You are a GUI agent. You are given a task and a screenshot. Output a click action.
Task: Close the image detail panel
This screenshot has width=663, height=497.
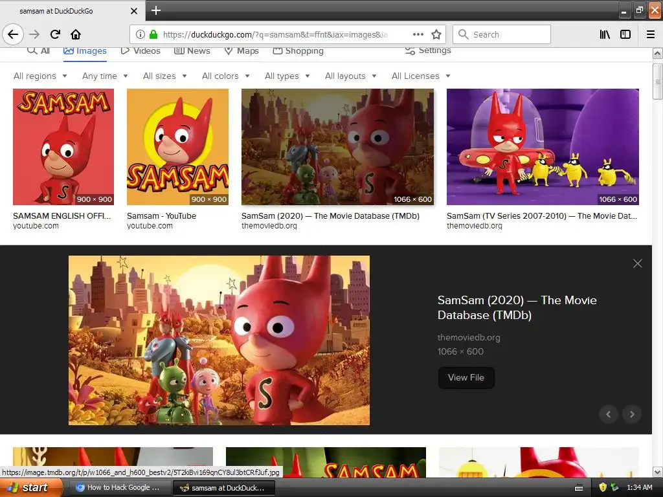[637, 263]
